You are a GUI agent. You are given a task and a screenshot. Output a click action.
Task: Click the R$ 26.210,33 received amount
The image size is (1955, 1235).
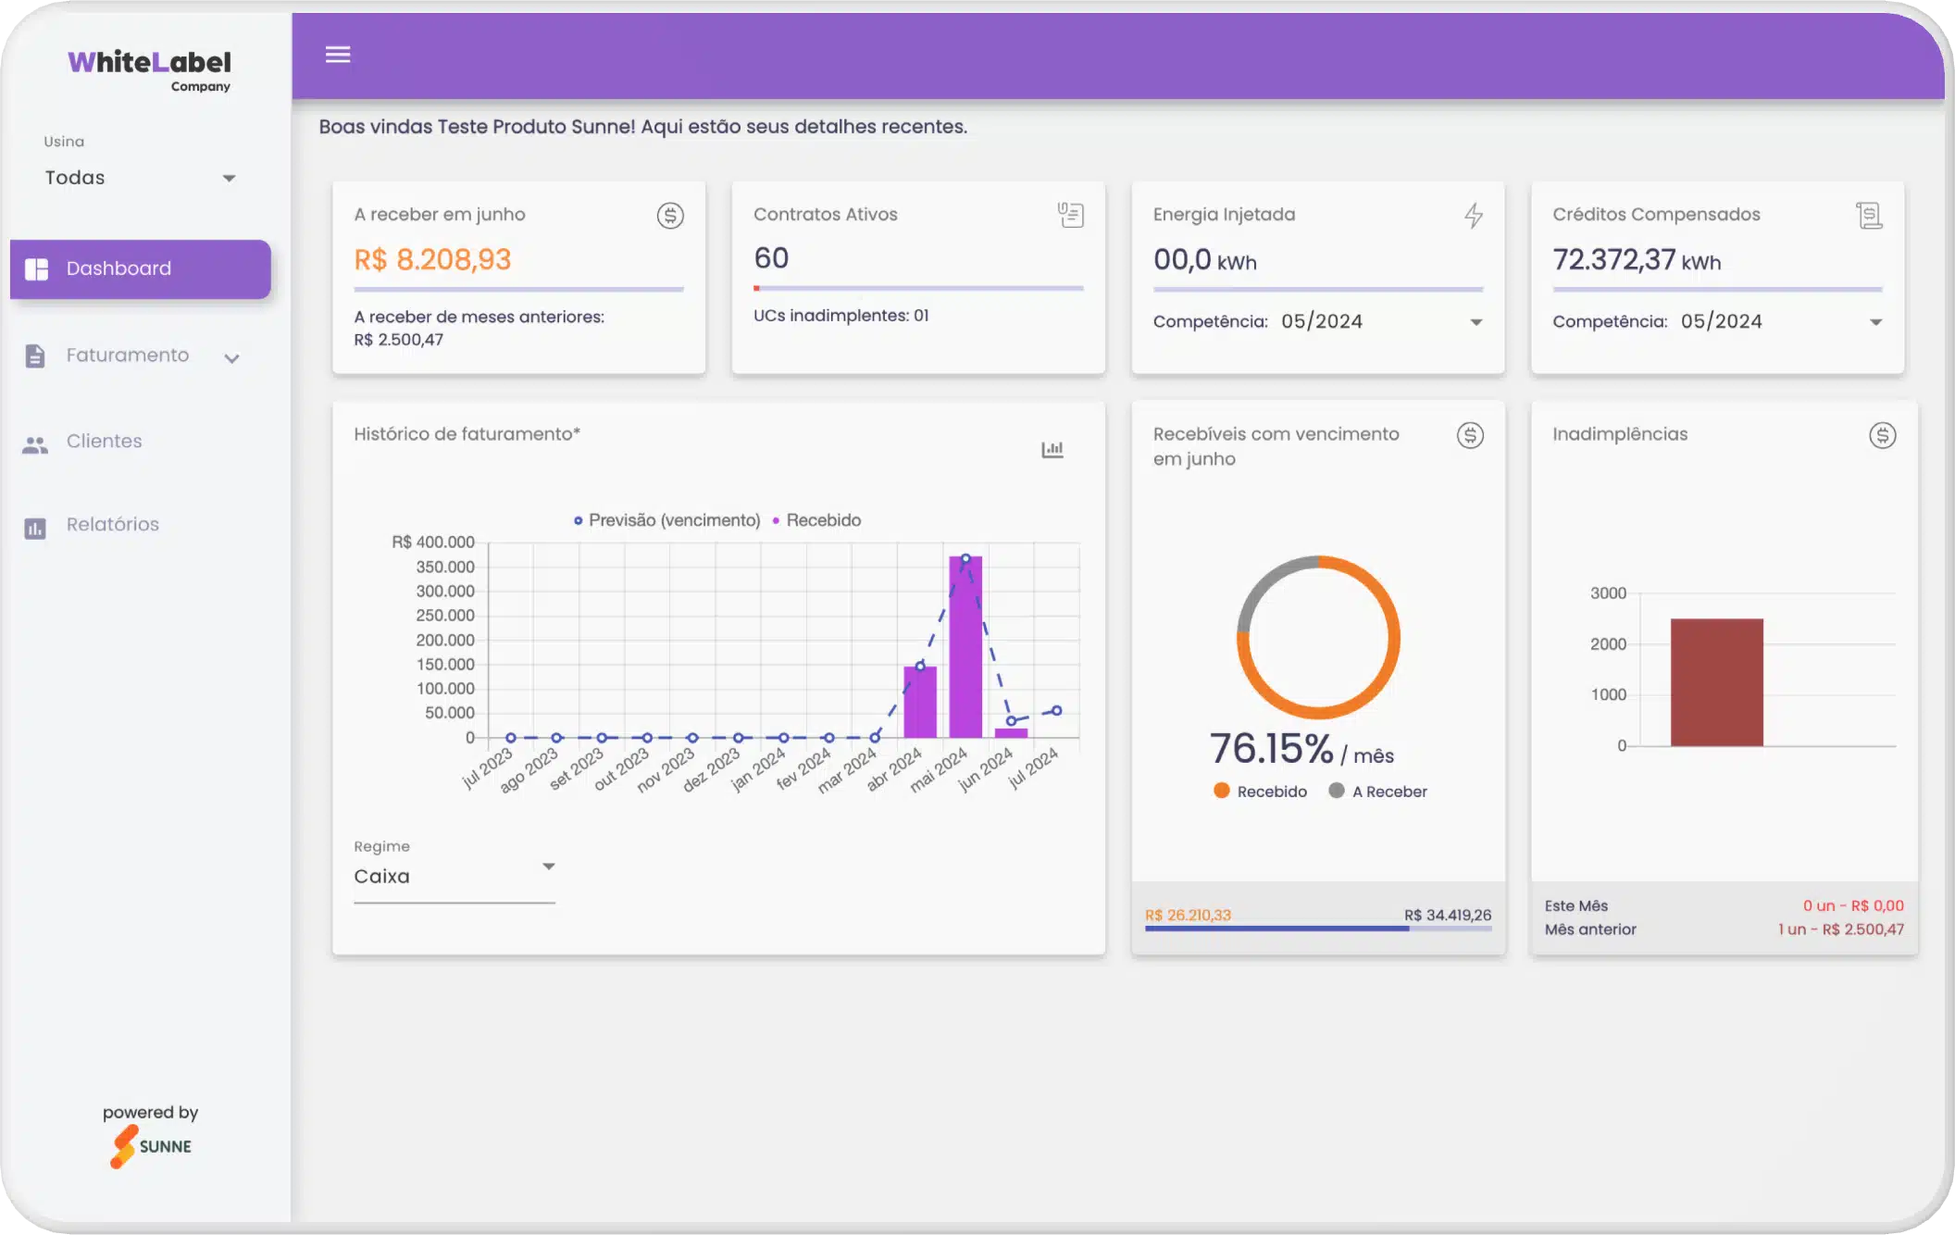click(x=1189, y=915)
